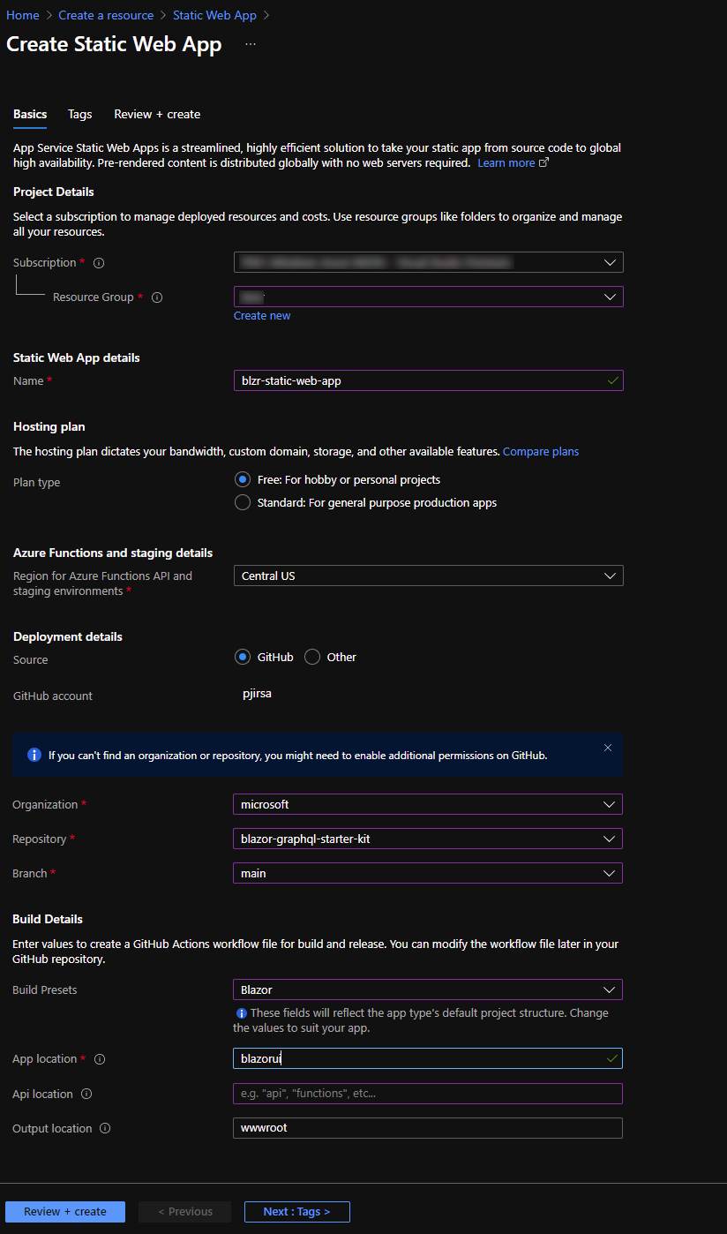The image size is (727, 1234).
Task: Click the pjirsa GitHub account text
Action: click(x=257, y=694)
